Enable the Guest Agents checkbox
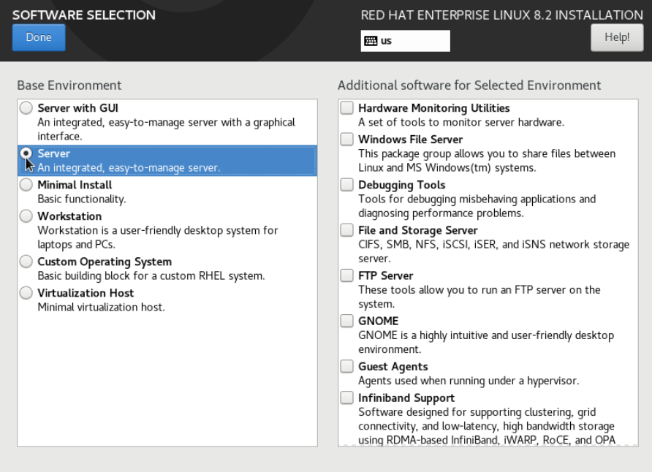 click(x=346, y=367)
